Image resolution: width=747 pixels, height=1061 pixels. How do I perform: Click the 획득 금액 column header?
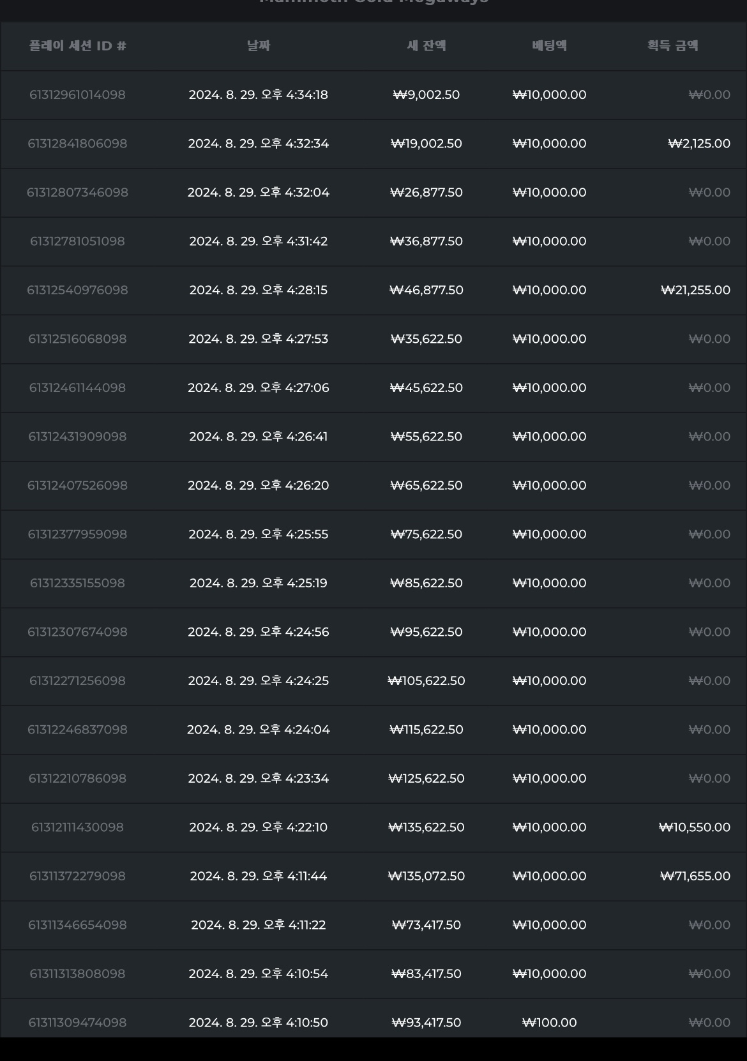pos(672,46)
